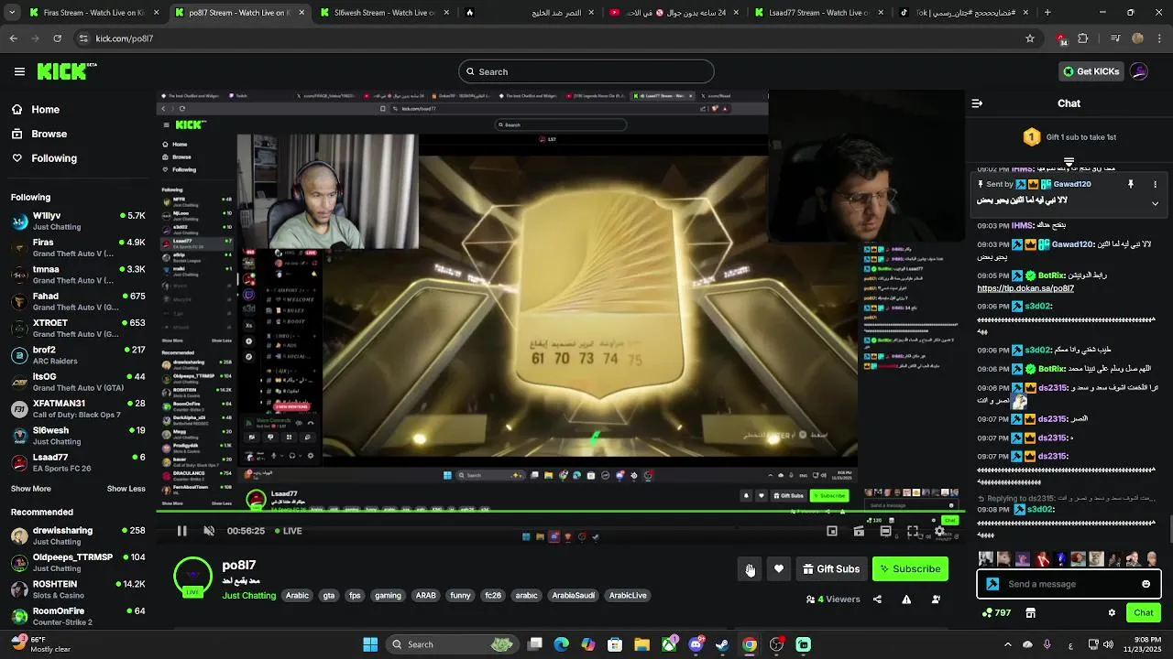Open the Windows Start menu
This screenshot has width=1173, height=659.
pyautogui.click(x=370, y=644)
